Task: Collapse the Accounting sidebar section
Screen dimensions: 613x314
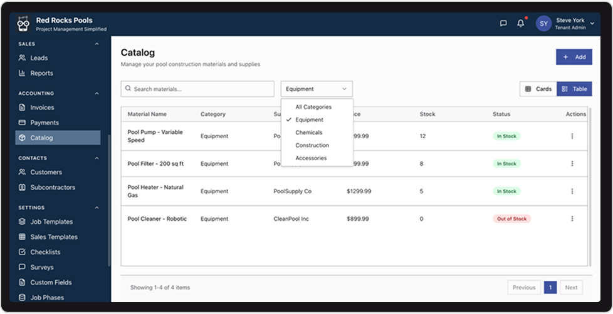Action: pos(97,94)
